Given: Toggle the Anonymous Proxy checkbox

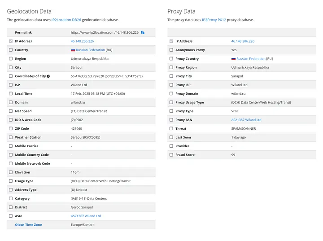Looking at the screenshot, I should pos(171,50).
